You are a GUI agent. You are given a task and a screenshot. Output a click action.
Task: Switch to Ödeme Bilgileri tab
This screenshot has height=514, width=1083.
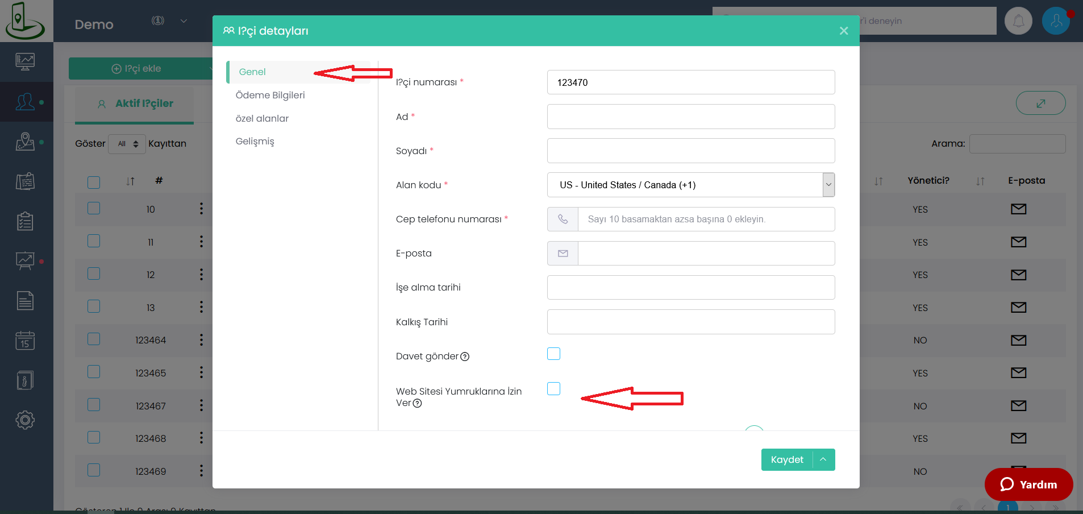coord(270,95)
